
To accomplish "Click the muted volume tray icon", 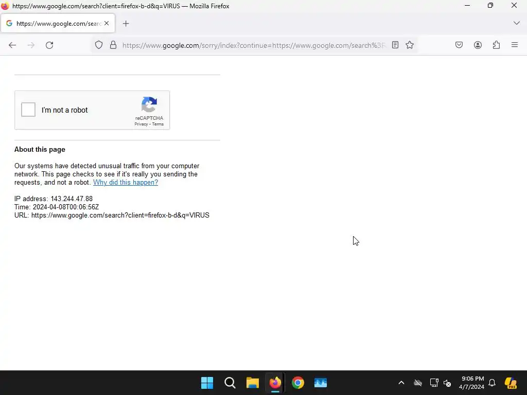I will click(447, 383).
